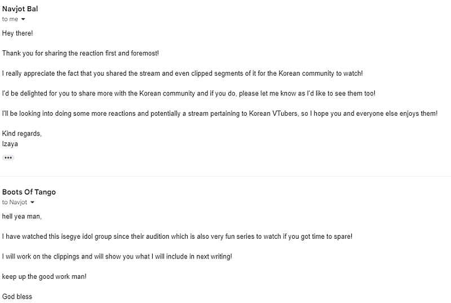Click the 'Hey there!' greeting line
The height and width of the screenshot is (303, 451).
(x=17, y=33)
